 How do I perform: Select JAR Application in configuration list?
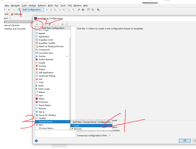point(53,72)
